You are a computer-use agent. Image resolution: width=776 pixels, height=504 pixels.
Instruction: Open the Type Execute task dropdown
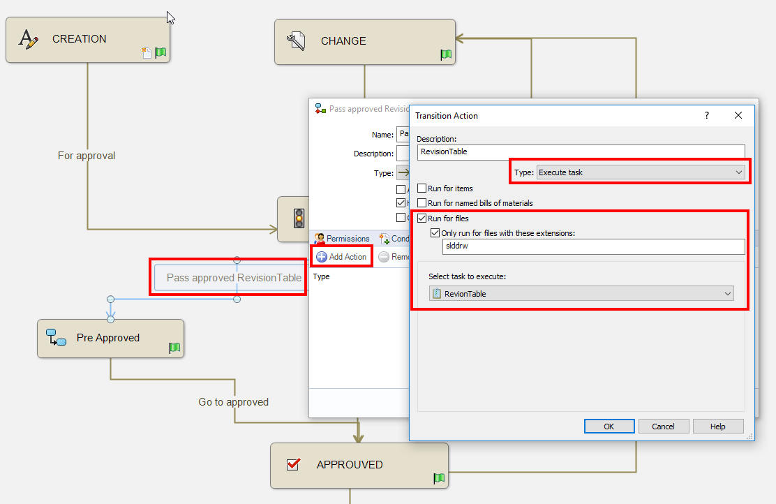coord(641,172)
